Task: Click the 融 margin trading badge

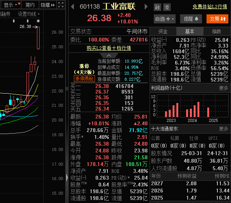Action: (x=158, y=7)
